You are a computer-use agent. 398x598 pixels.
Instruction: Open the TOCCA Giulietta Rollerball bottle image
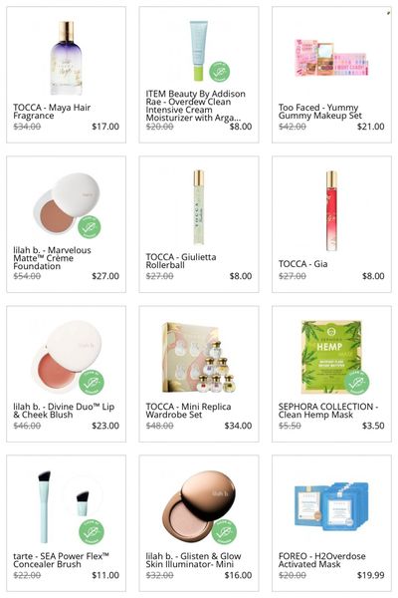(199, 207)
